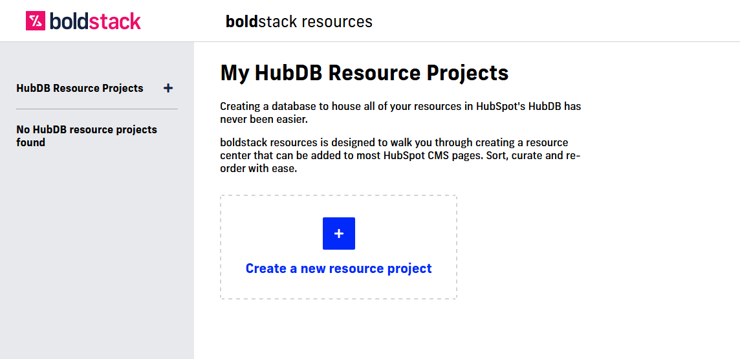Image resolution: width=740 pixels, height=359 pixels.
Task: Click the paragraph starting 'Creating a database'
Action: 400,113
